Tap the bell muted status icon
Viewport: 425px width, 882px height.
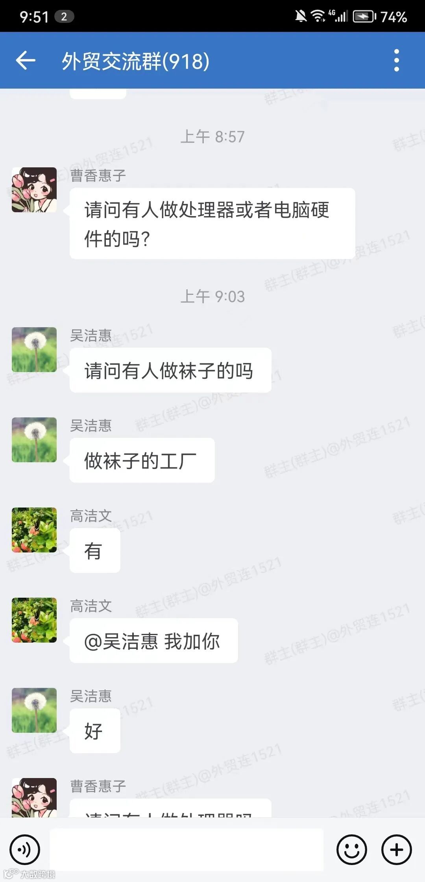pos(301,17)
